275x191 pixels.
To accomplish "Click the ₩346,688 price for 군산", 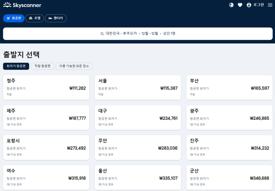I will coord(260,178).
